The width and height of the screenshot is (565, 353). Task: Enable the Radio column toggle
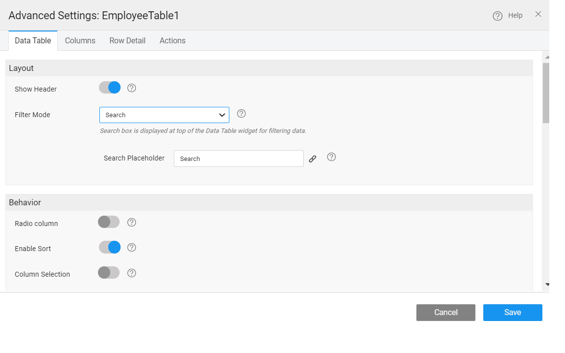click(x=109, y=222)
